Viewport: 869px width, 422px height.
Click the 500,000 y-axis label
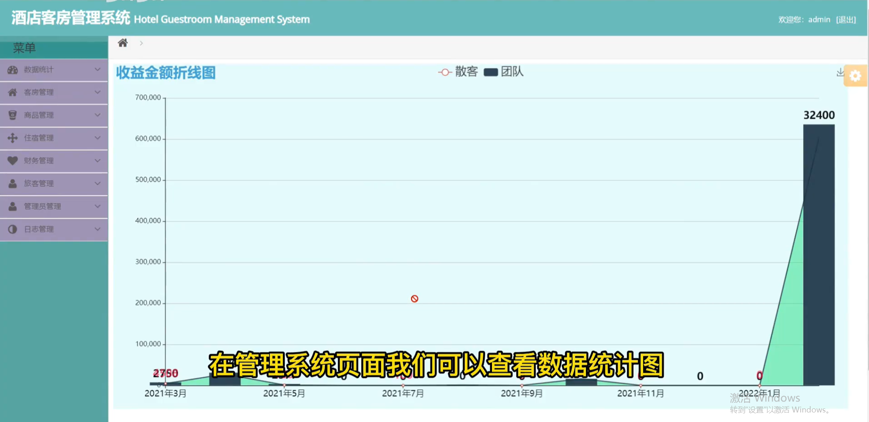(x=148, y=180)
